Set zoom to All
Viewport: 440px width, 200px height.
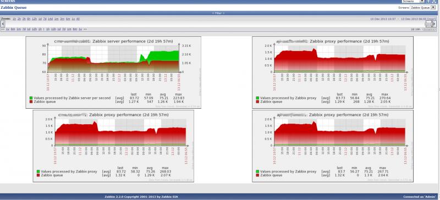click(78, 19)
